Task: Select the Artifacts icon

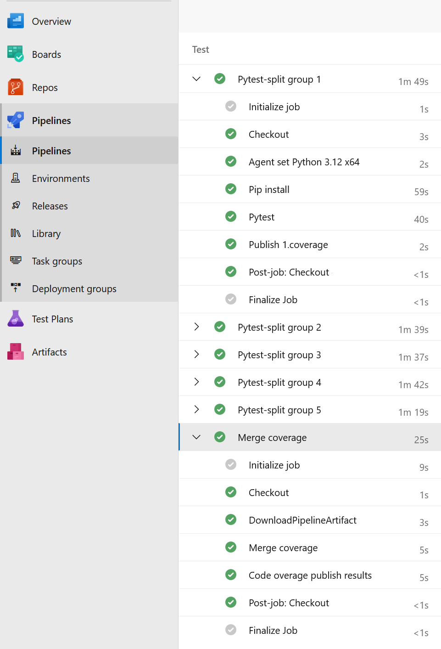Action: tap(15, 352)
